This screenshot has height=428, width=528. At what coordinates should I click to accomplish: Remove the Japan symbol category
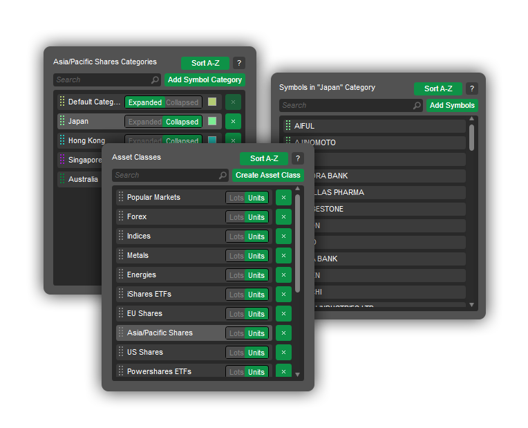tap(233, 121)
